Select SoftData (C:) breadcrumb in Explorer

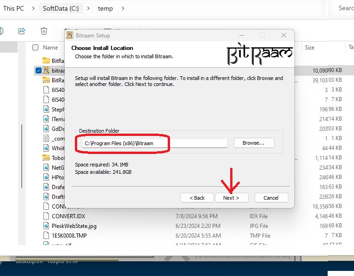pyautogui.click(x=61, y=8)
